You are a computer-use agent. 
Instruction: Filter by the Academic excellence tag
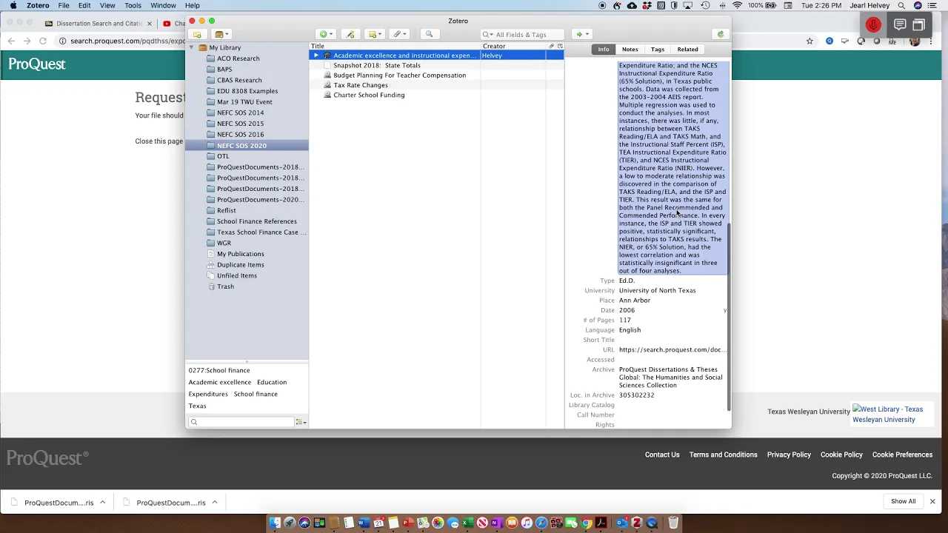pyautogui.click(x=220, y=382)
